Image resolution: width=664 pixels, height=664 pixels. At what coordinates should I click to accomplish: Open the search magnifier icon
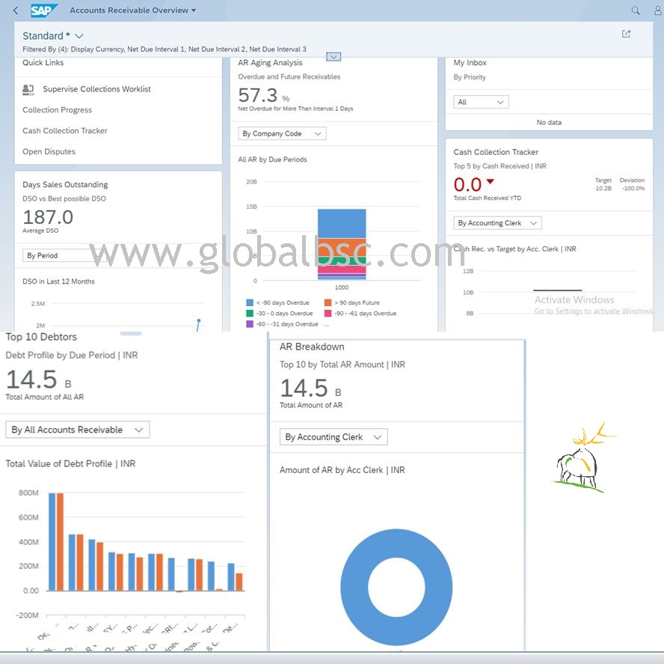pyautogui.click(x=636, y=10)
